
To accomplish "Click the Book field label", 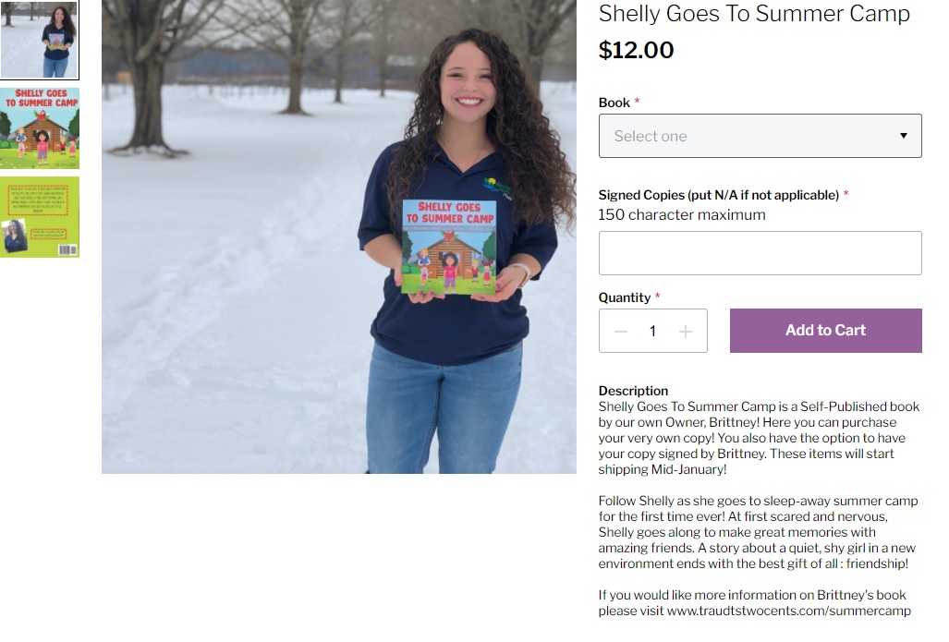I will [614, 103].
